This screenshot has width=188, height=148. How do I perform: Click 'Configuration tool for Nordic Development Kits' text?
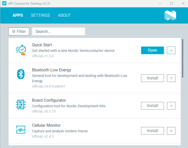pyautogui.click(x=69, y=106)
